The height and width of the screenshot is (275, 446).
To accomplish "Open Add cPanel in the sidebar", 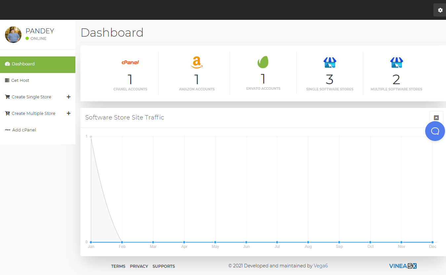I will click(24, 130).
